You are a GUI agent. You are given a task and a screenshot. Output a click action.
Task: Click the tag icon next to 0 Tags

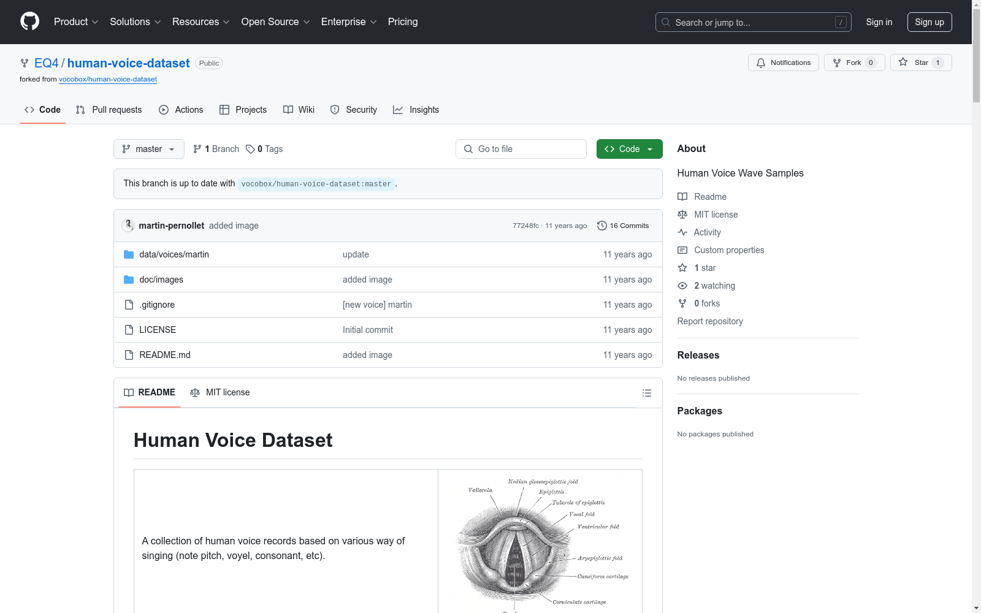click(250, 149)
